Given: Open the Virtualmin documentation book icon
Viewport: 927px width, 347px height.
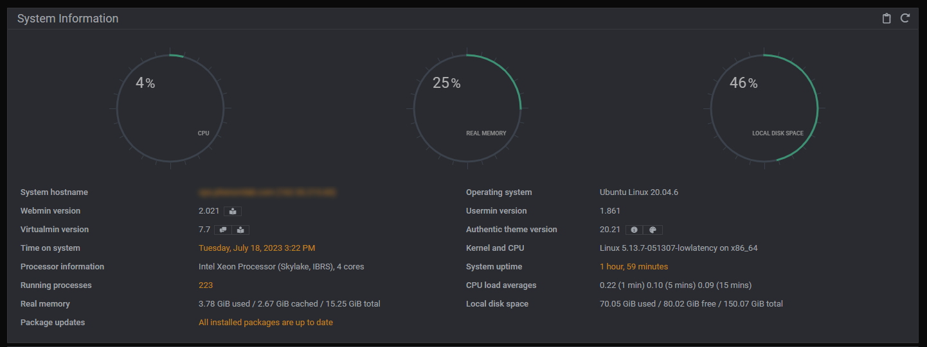Looking at the screenshot, I should click(240, 230).
